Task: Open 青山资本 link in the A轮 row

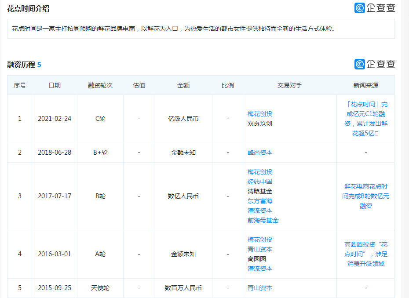Action: click(x=260, y=249)
